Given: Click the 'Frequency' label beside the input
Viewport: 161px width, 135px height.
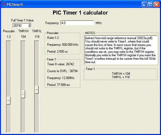Looking at the screenshot, I should coord(52,23).
